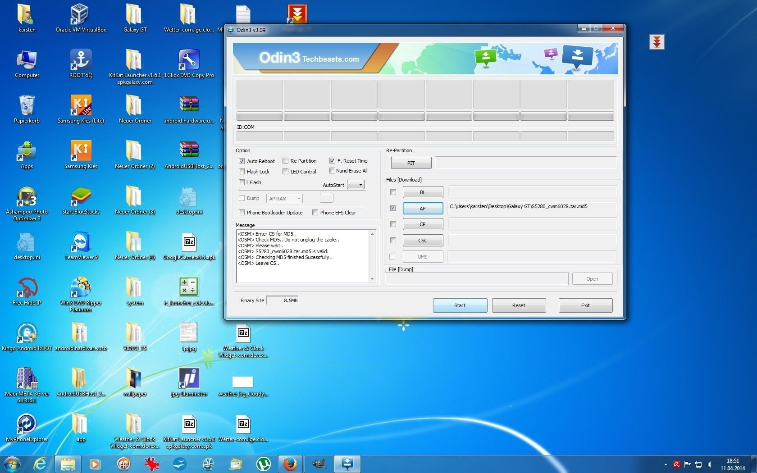Image resolution: width=757 pixels, height=473 pixels.
Task: Open Ashampoo Photo Optimizer 3 icon
Action: [x=27, y=203]
